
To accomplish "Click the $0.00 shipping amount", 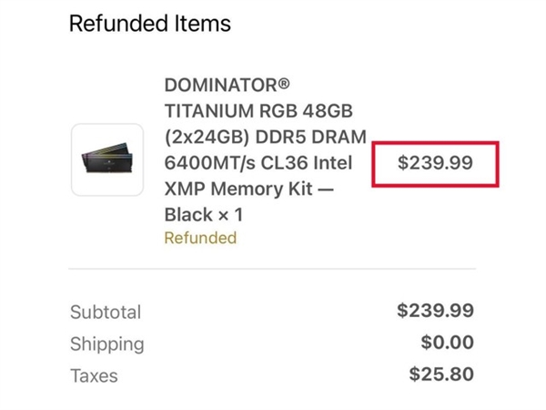I will click(x=447, y=343).
